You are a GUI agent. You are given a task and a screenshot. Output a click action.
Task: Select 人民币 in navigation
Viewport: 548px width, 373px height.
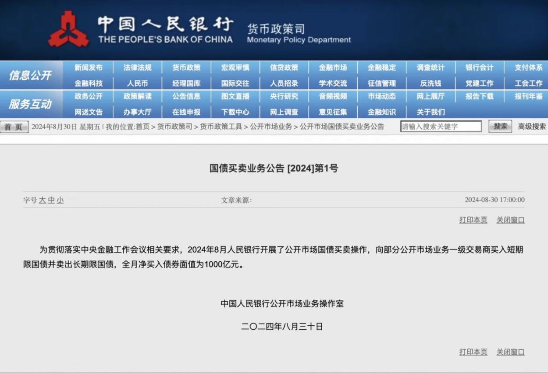(137, 83)
